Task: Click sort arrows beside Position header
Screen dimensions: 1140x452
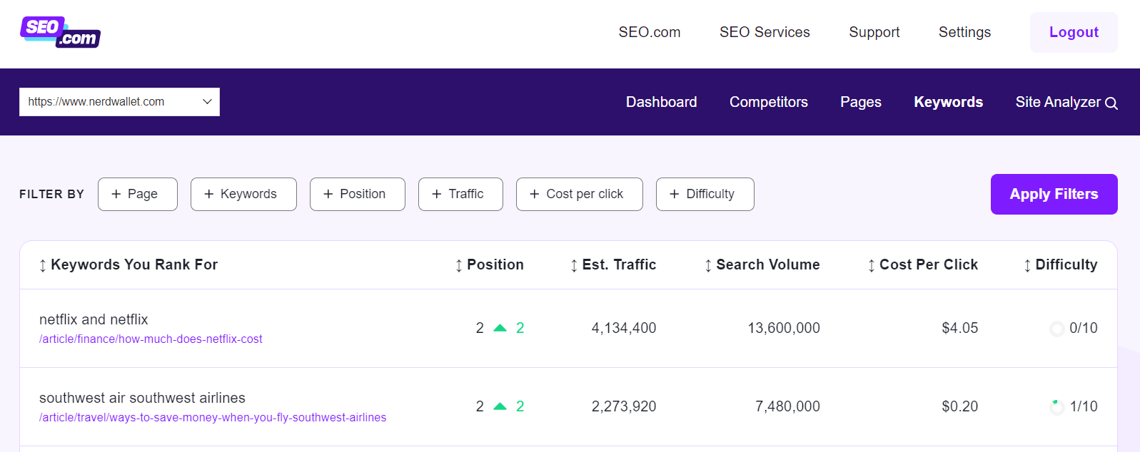Action: point(459,265)
